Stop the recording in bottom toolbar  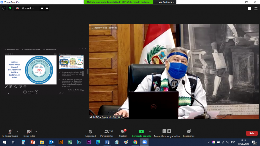(169, 131)
